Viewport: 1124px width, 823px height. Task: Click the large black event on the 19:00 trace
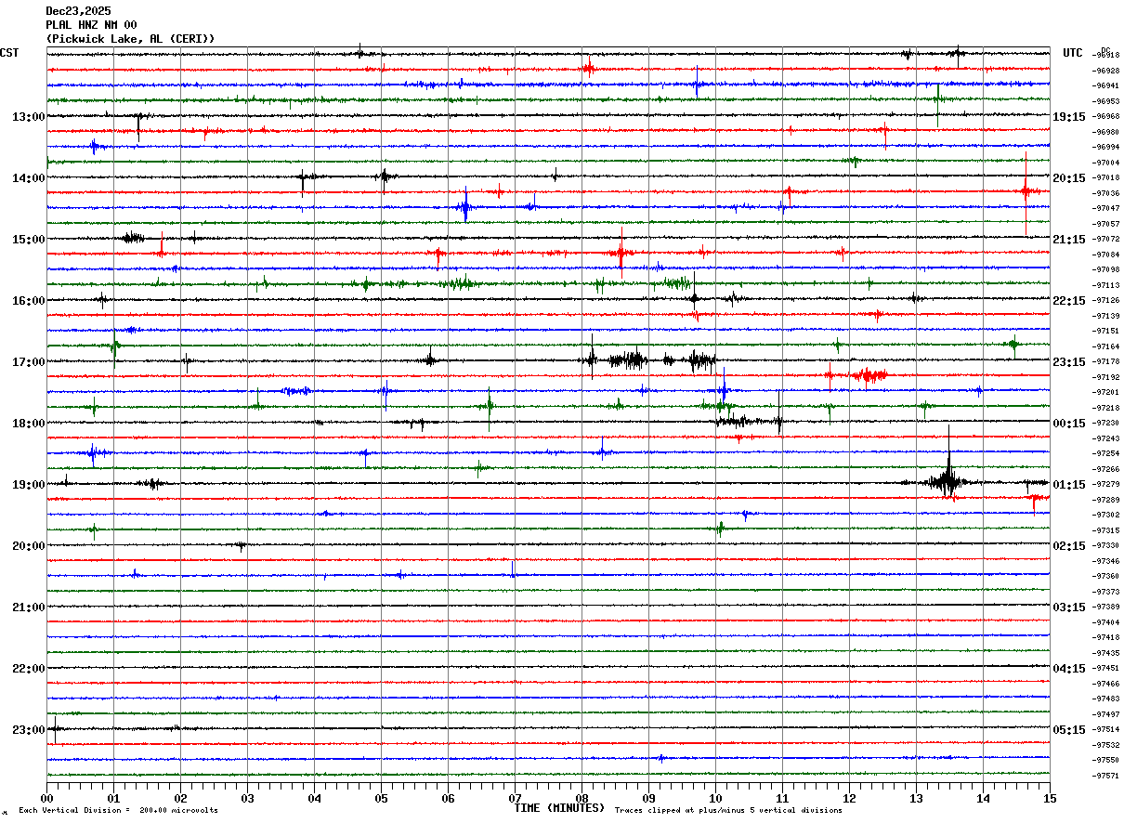pos(947,480)
